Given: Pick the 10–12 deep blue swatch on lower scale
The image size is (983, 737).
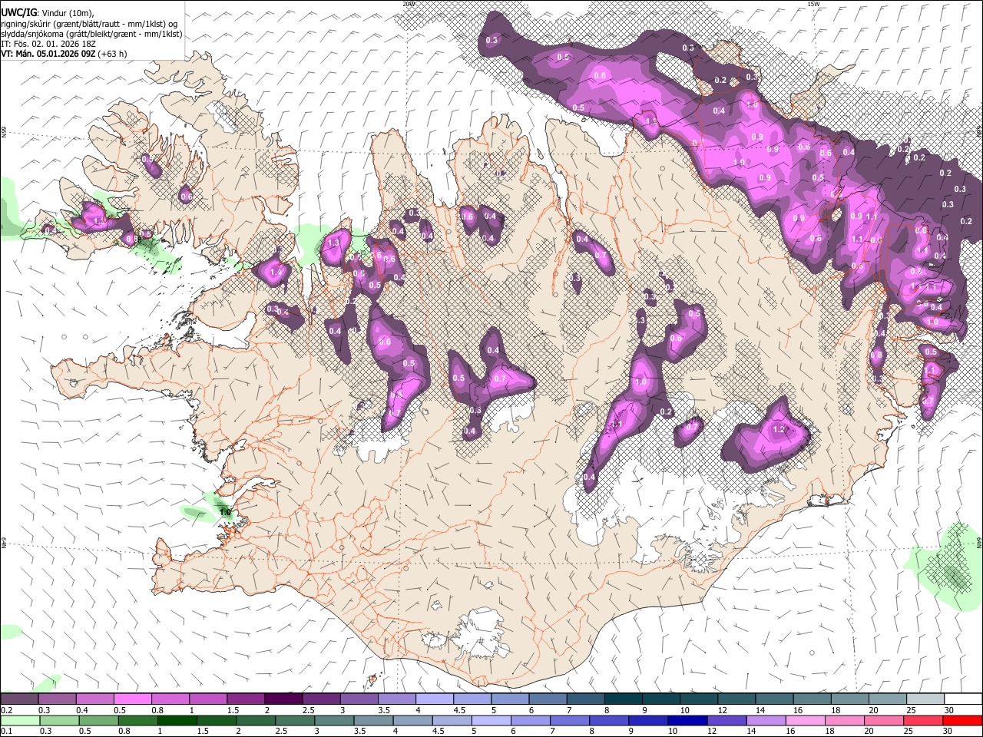Looking at the screenshot, I should pyautogui.click(x=687, y=721).
